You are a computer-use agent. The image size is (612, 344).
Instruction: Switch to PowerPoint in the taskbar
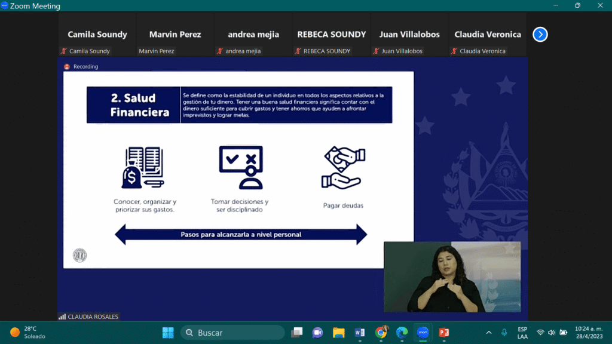(443, 333)
